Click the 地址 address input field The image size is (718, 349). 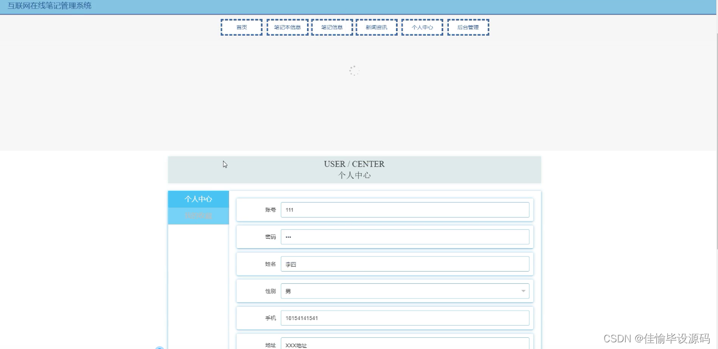405,344
